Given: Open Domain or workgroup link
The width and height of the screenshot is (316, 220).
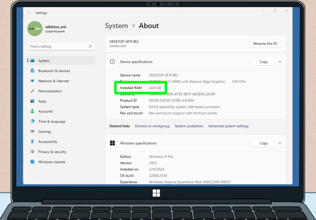Looking at the screenshot, I should [152, 126].
